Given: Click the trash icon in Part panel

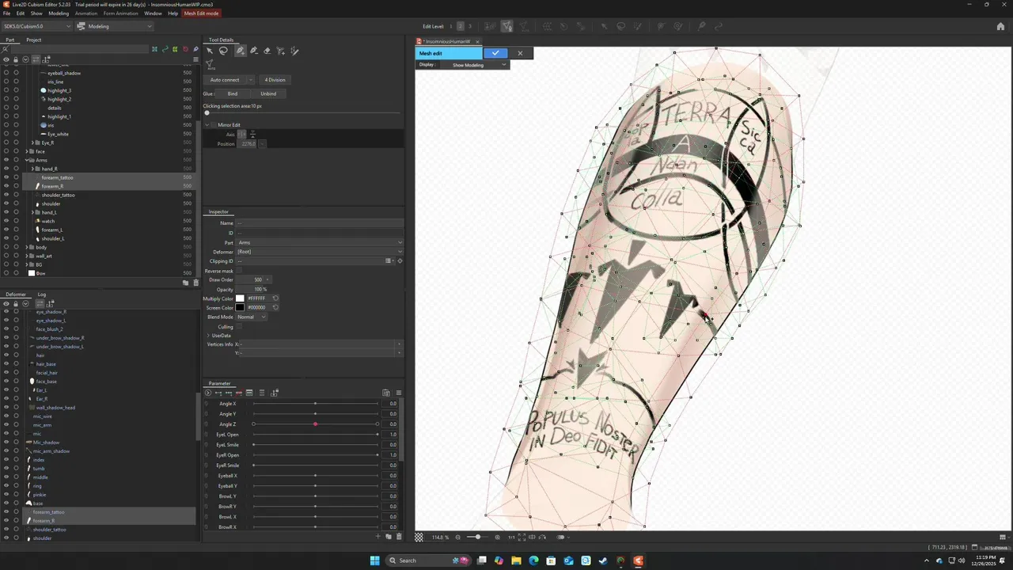Looking at the screenshot, I should [x=195, y=283].
